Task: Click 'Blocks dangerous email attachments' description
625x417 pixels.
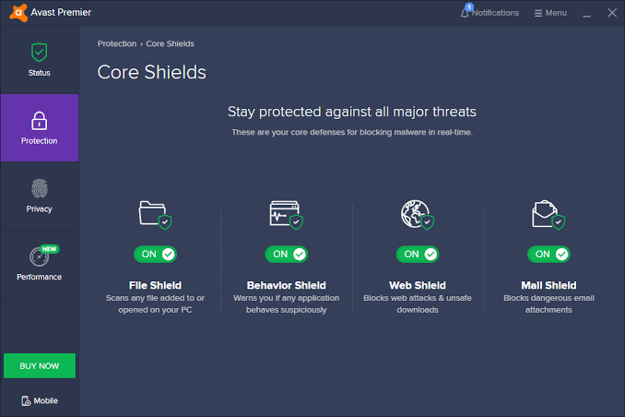Action: tap(548, 304)
